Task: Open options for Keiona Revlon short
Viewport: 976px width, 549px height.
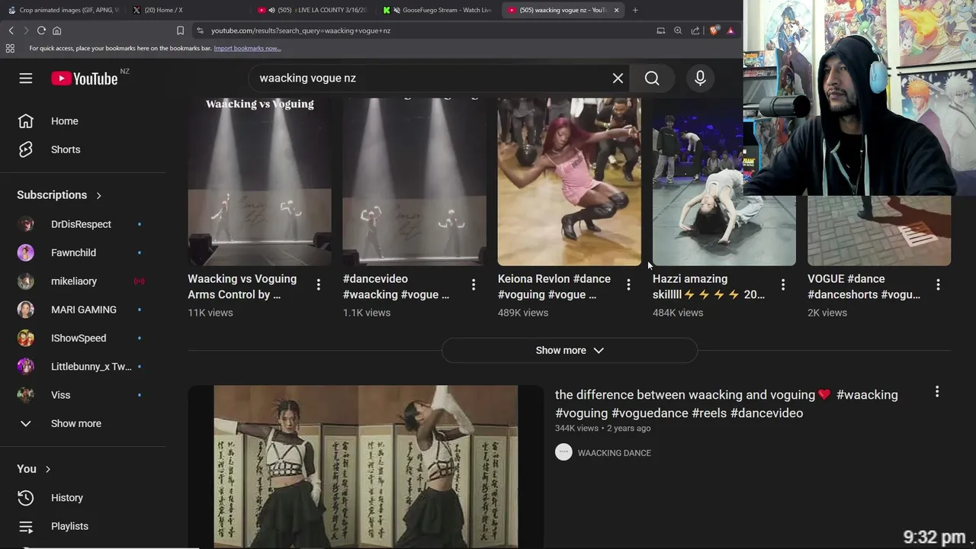Action: click(x=628, y=284)
